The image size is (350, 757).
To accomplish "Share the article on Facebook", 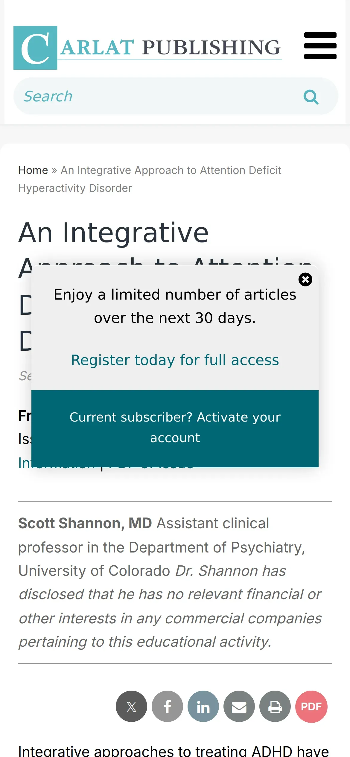I will 167,706.
